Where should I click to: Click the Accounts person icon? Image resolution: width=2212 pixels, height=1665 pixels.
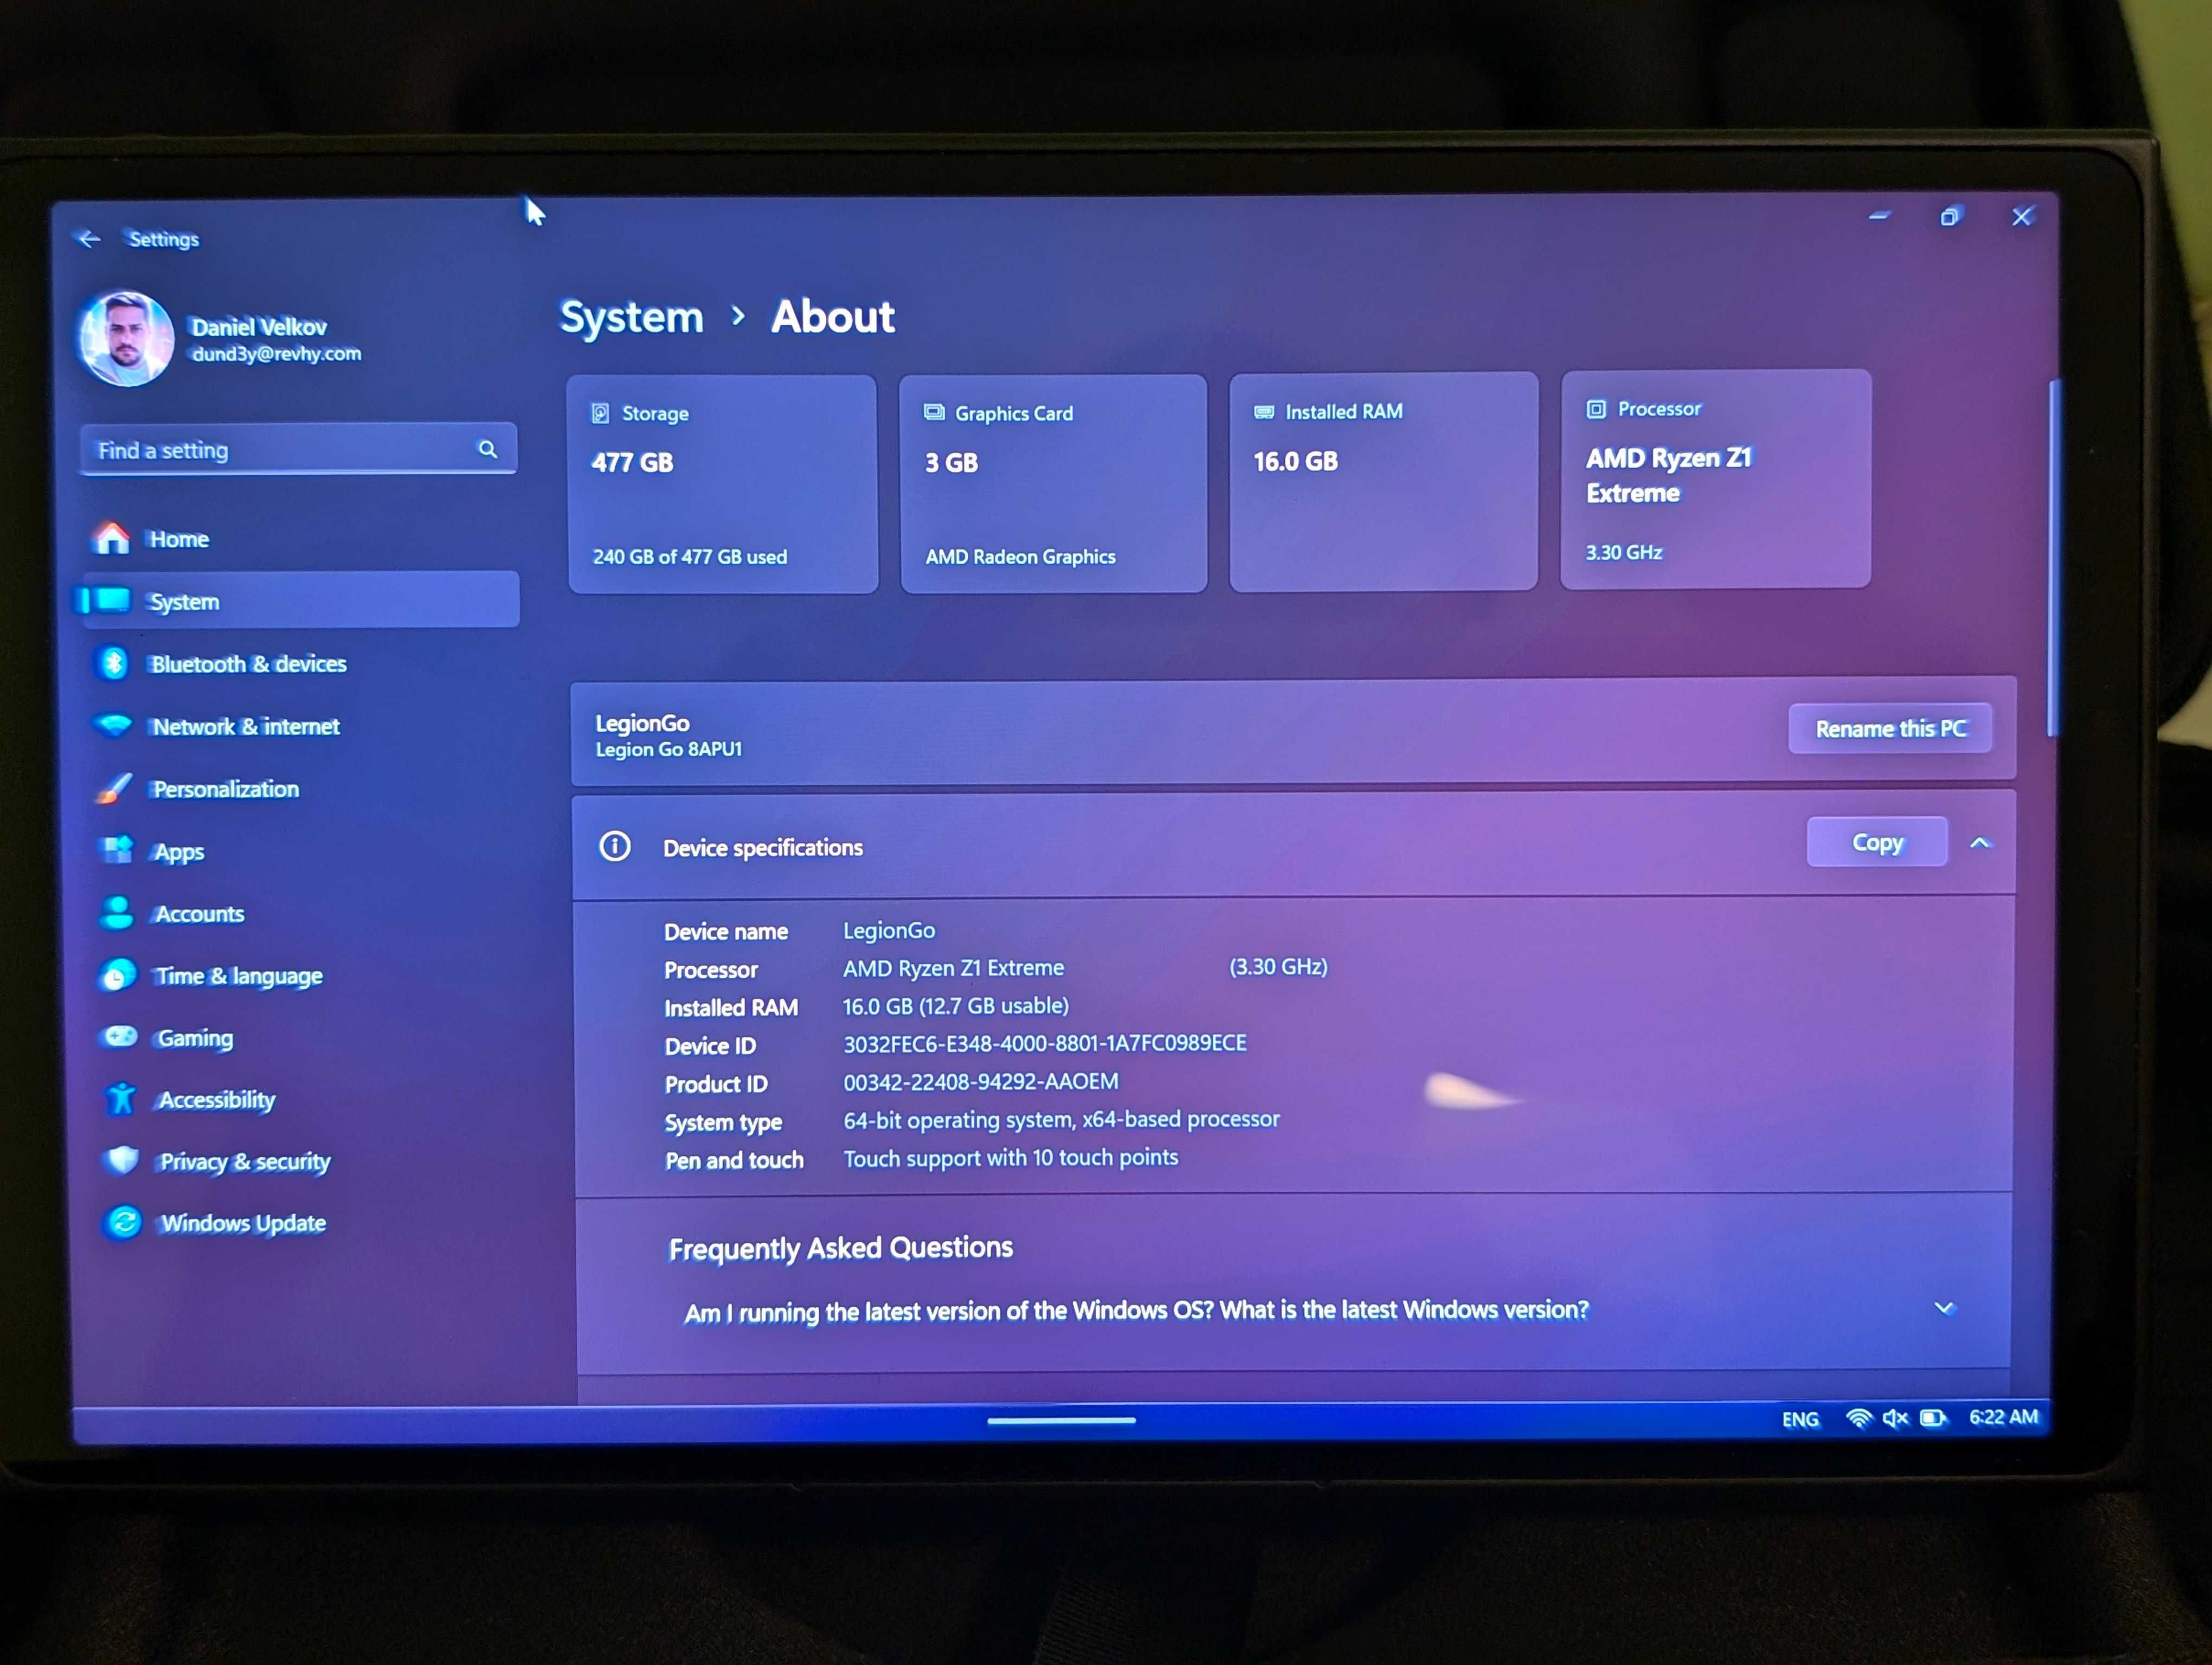[118, 912]
